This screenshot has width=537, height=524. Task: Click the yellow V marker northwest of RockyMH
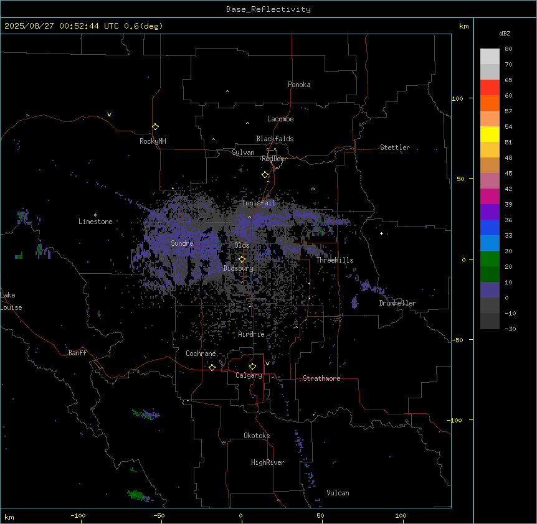109,115
